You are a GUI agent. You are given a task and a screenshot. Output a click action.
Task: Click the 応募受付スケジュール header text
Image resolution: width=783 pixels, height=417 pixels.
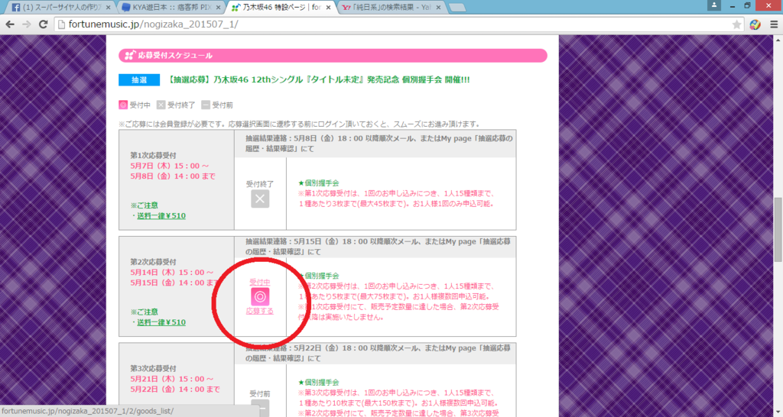click(175, 55)
